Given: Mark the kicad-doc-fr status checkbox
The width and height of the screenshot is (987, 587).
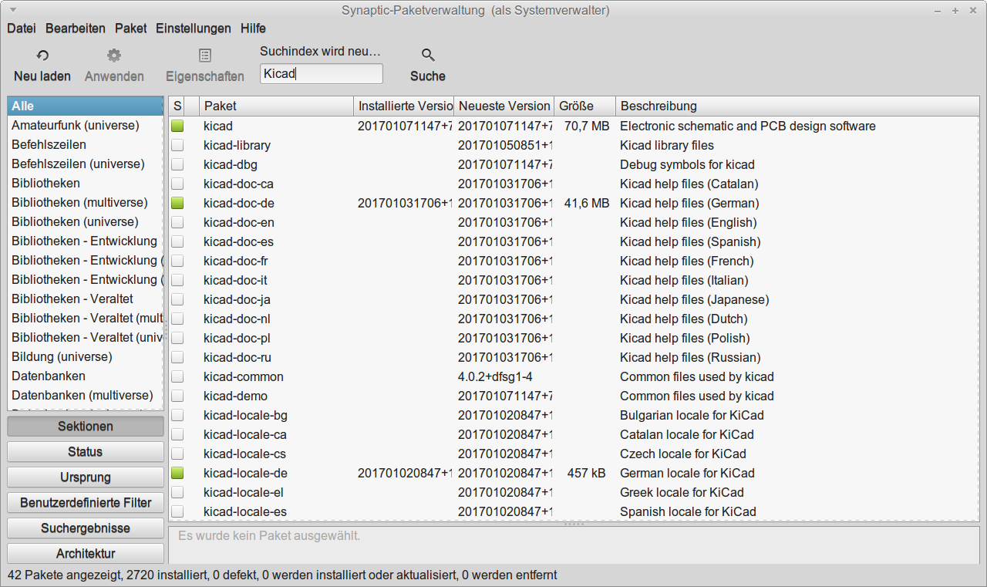Looking at the screenshot, I should tap(177, 261).
